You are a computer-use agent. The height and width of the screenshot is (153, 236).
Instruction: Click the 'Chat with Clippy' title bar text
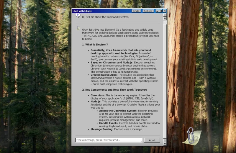click(x=82, y=11)
